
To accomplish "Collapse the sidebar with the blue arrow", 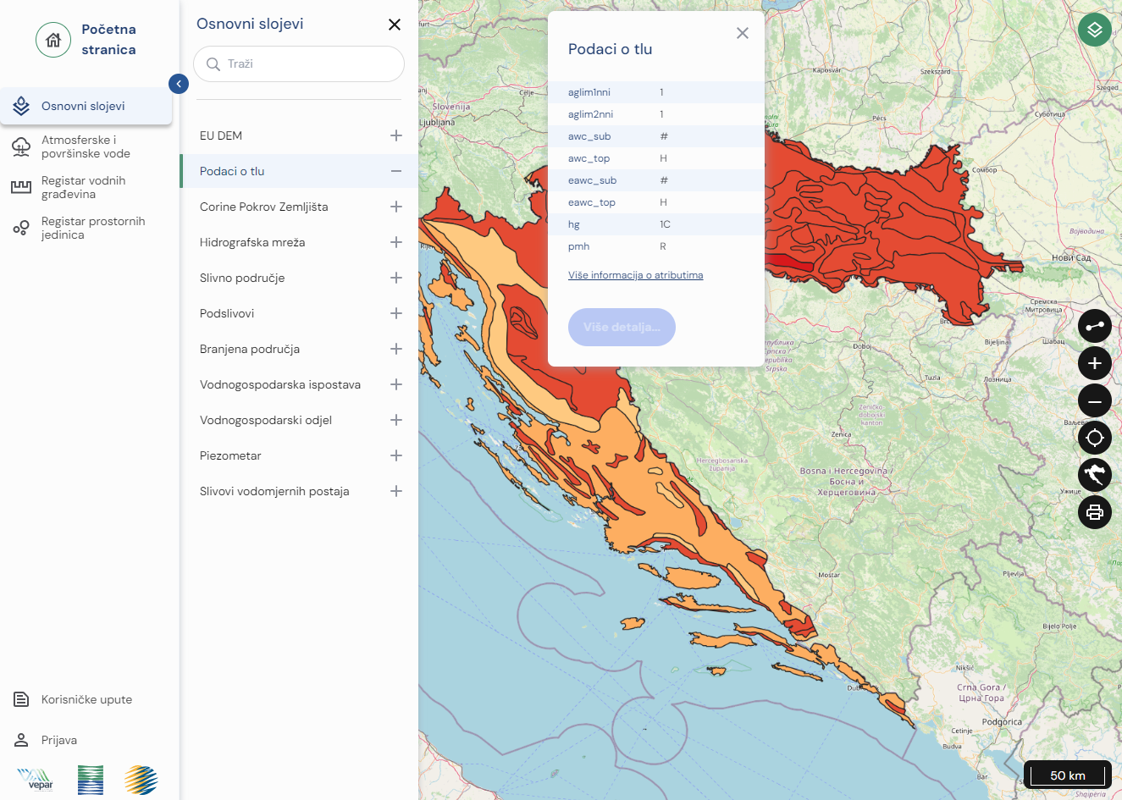I will tap(179, 84).
